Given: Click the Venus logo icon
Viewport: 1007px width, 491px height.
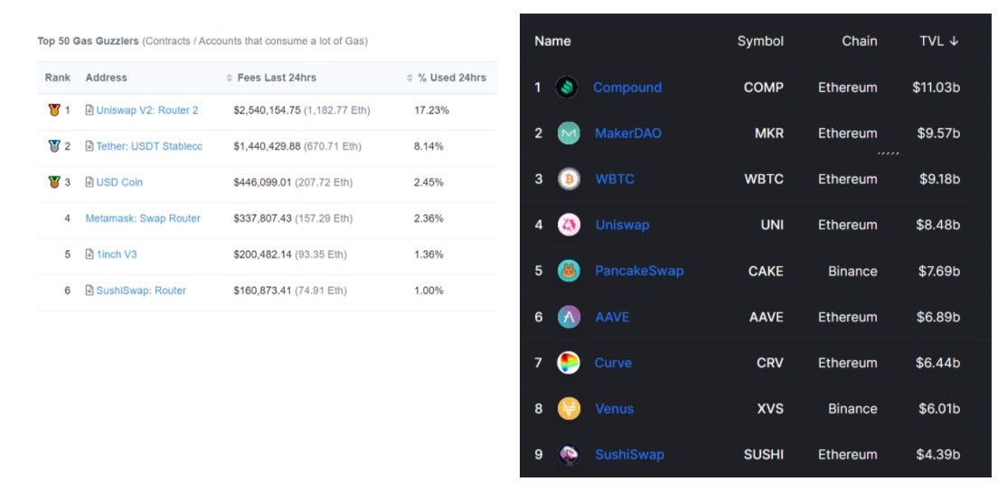Looking at the screenshot, I should point(569,408).
